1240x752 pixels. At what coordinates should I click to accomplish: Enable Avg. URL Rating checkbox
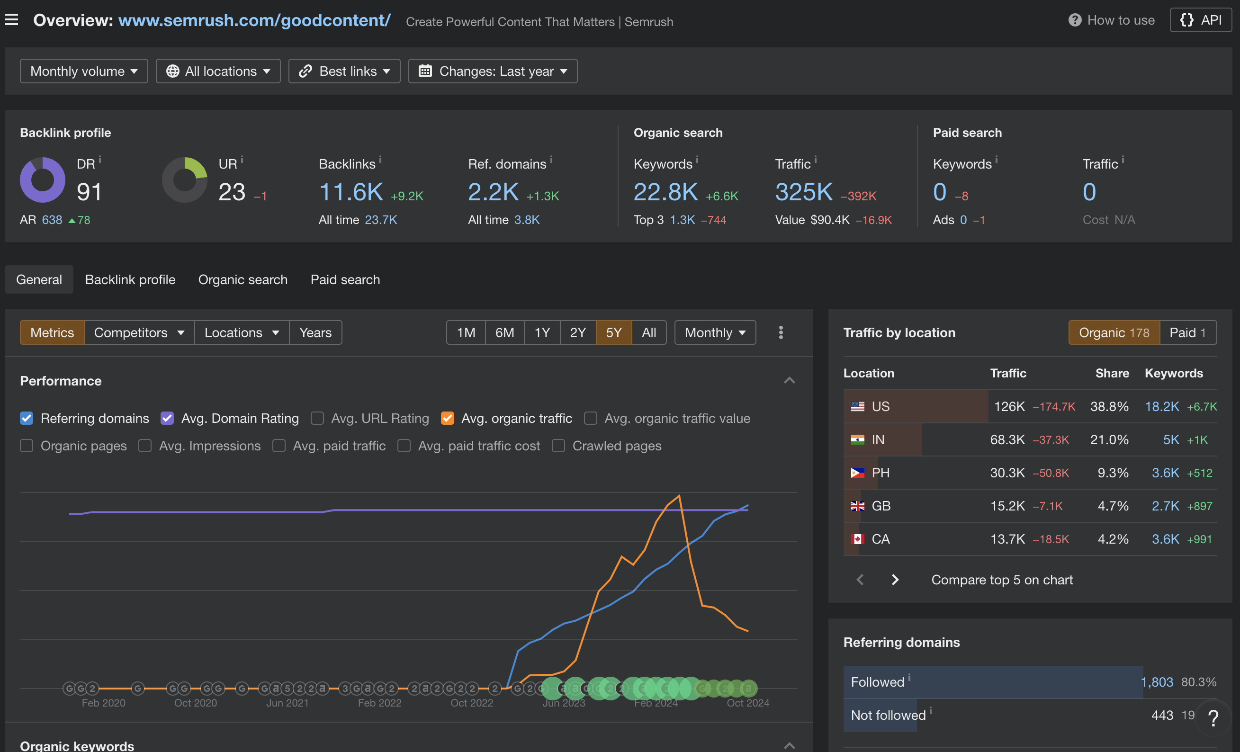point(317,418)
